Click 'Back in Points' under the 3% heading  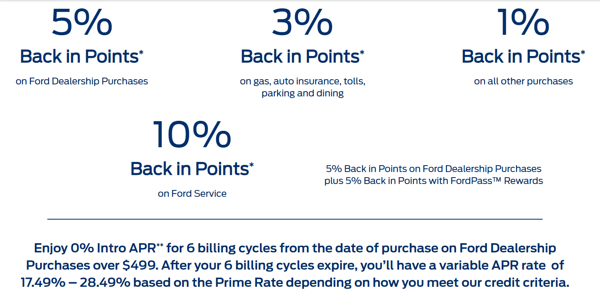(x=300, y=57)
